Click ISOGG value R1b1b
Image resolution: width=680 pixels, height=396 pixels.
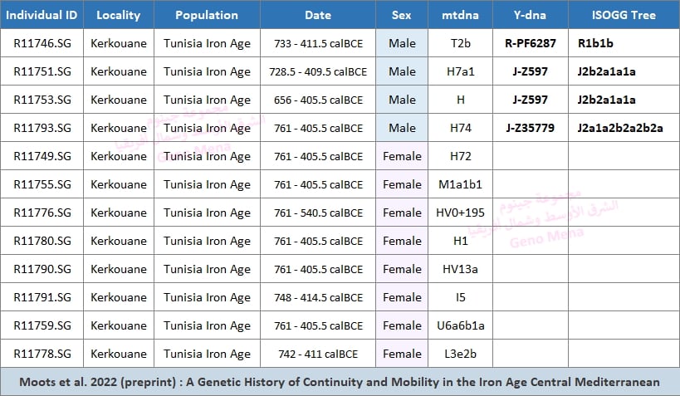(x=595, y=43)
